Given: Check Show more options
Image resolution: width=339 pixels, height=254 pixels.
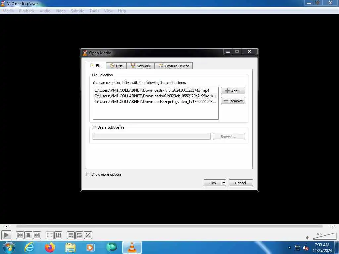Looking at the screenshot, I should 88,174.
